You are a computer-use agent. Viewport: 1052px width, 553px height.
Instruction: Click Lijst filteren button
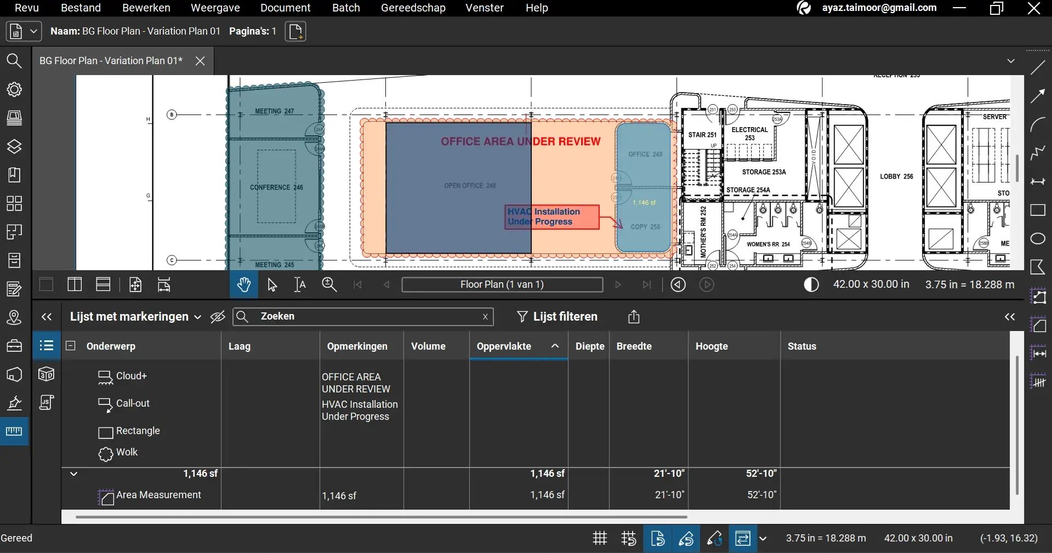pyautogui.click(x=557, y=316)
